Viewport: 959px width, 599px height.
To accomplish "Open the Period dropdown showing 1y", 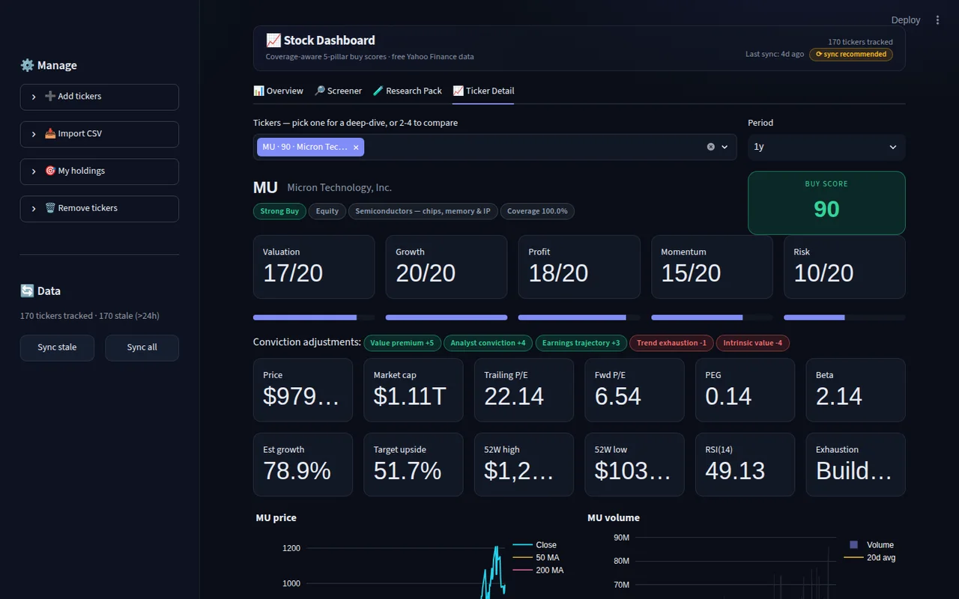I will pyautogui.click(x=826, y=147).
